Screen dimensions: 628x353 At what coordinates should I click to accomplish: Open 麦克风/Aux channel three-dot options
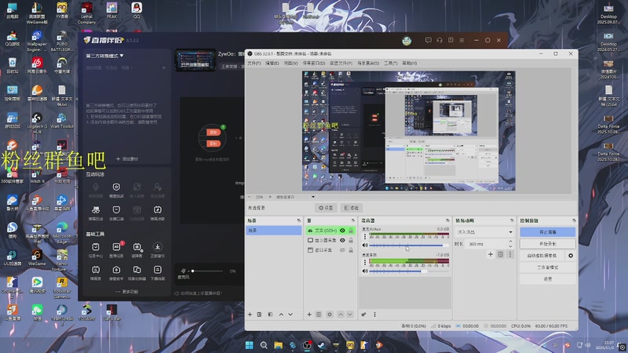(365, 236)
